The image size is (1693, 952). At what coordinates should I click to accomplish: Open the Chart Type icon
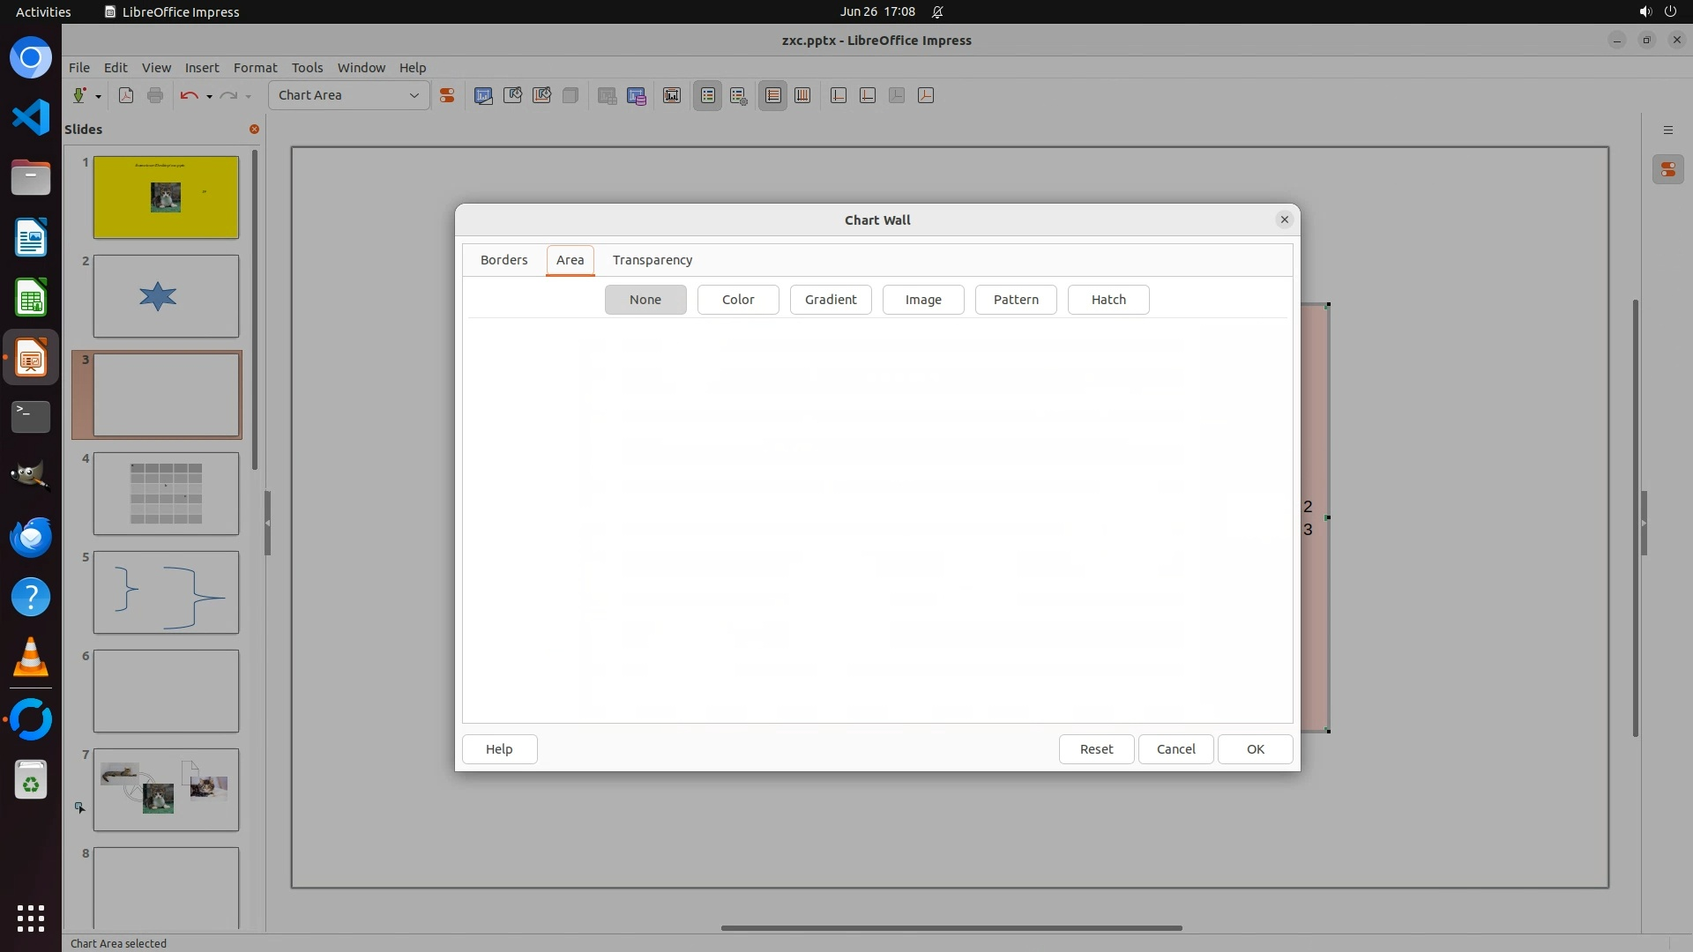click(x=483, y=96)
